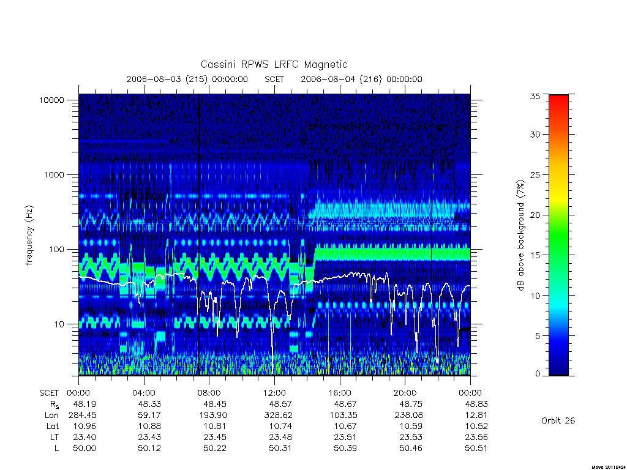Click the Lon value 12.81
The height and width of the screenshot is (470, 627).
coord(476,416)
